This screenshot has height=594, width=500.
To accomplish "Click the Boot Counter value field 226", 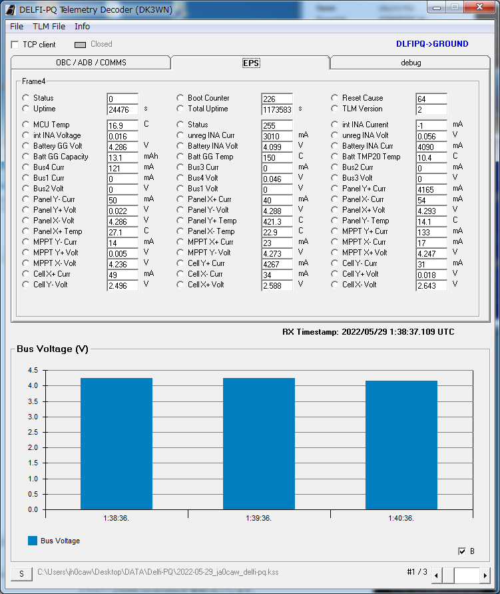I will pyautogui.click(x=277, y=99).
